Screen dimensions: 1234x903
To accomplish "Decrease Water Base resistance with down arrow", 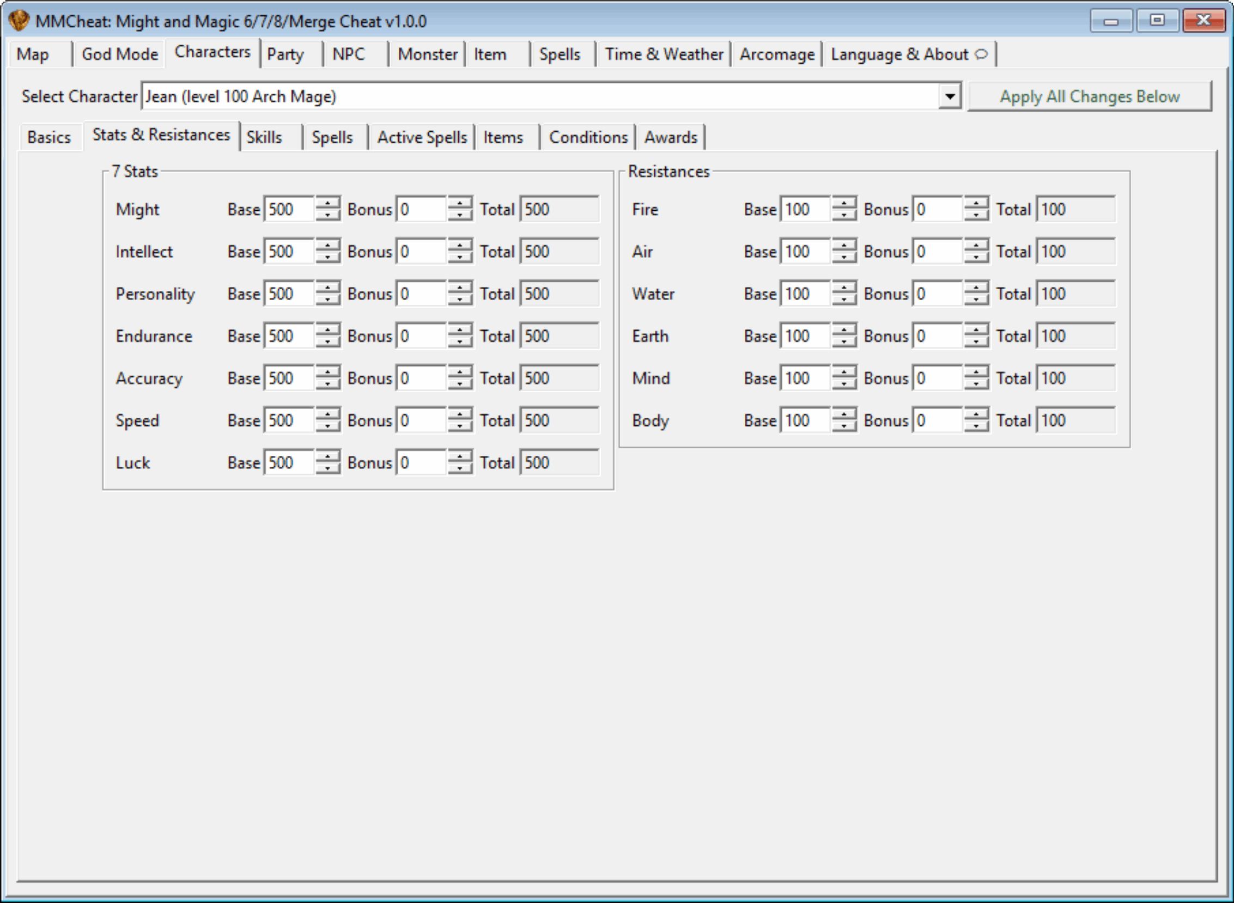I will (844, 301).
